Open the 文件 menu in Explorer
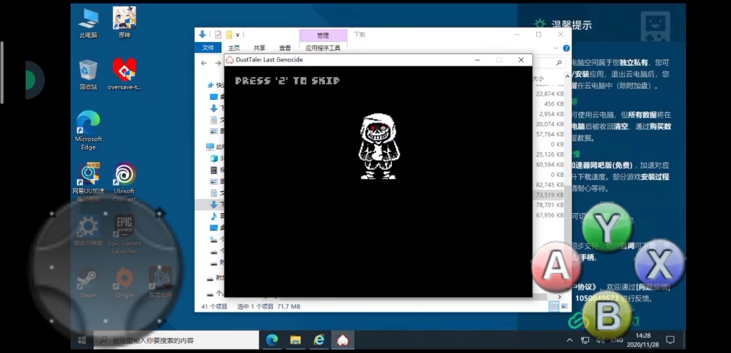Viewport: 731px width, 353px height. click(x=208, y=48)
